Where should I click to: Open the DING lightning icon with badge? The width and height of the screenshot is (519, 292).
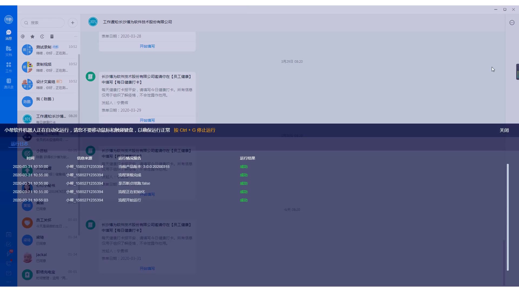(x=9, y=253)
